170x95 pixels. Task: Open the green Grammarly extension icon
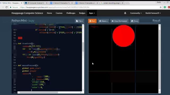click(x=165, y=7)
